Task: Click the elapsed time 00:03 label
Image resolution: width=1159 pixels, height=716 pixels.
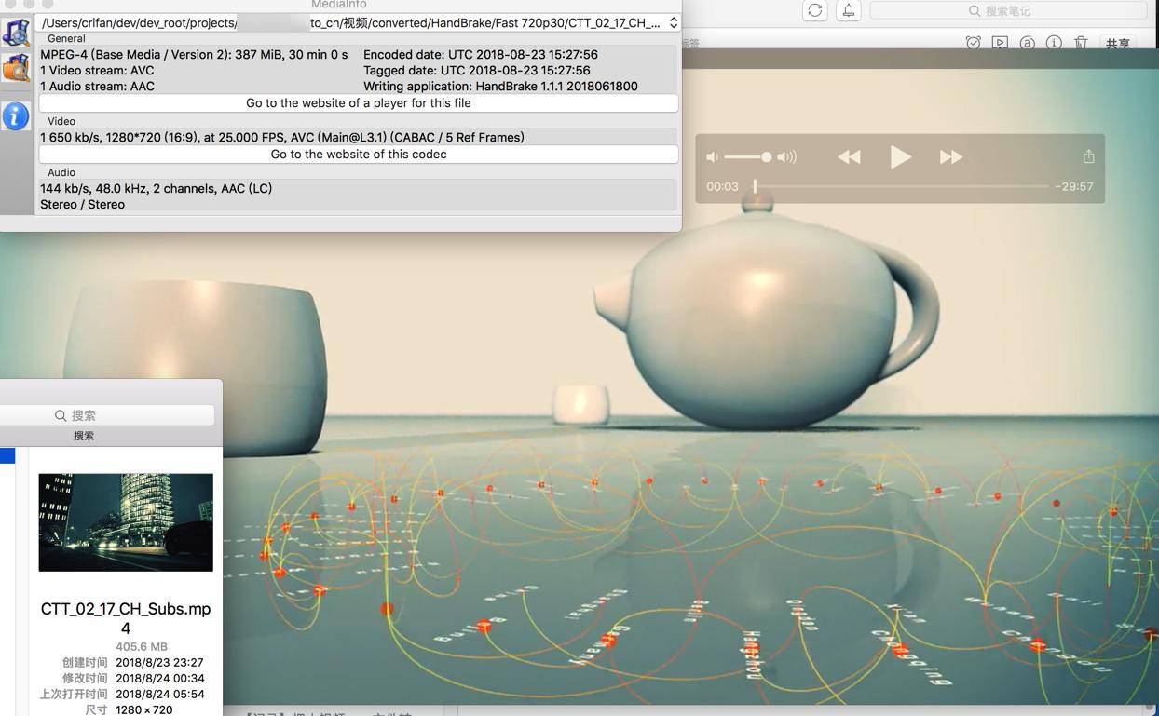Action: pyautogui.click(x=722, y=186)
